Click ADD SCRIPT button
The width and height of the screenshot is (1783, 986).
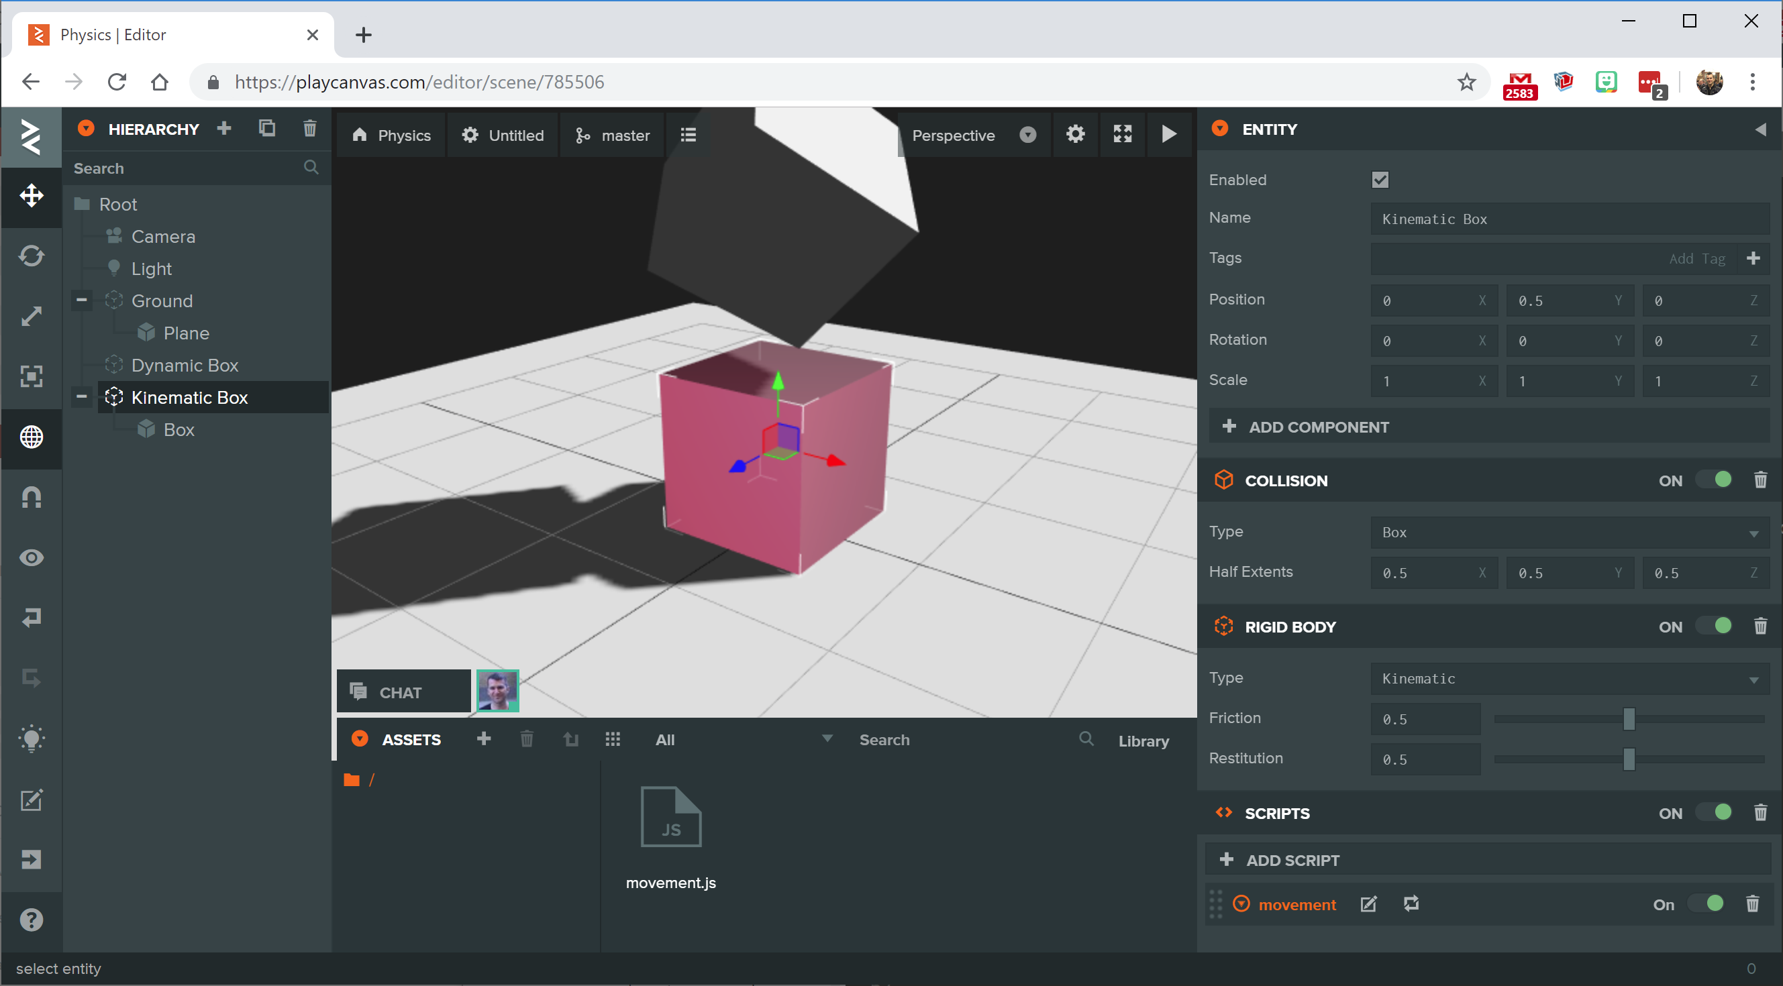(1488, 860)
